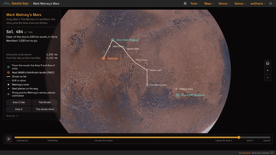Click the Ares 3 Hab button
276x155 pixels.
point(19,102)
